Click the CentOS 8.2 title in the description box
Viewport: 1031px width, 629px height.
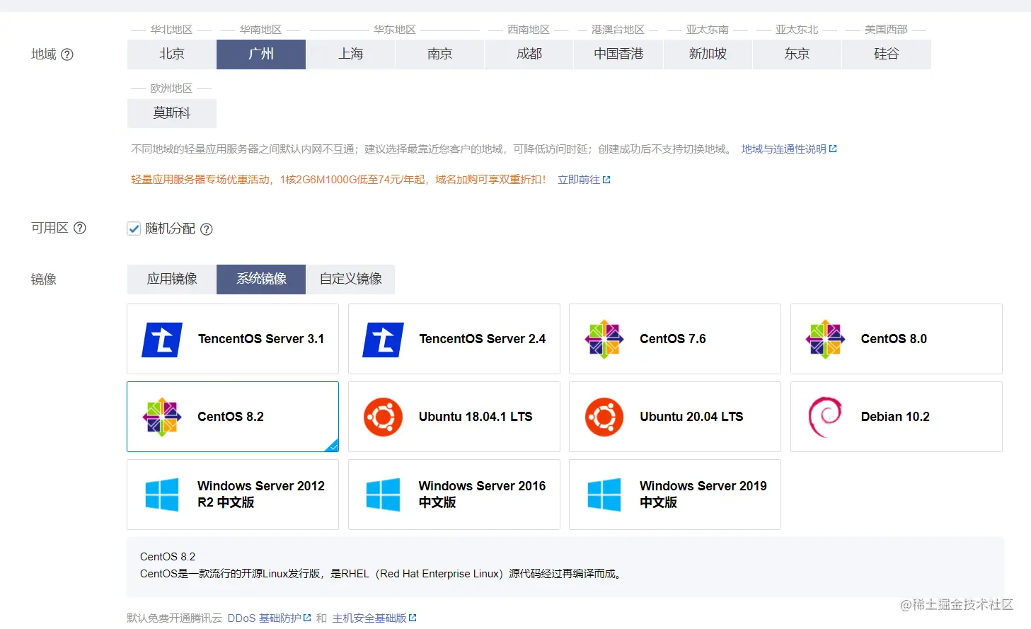168,557
